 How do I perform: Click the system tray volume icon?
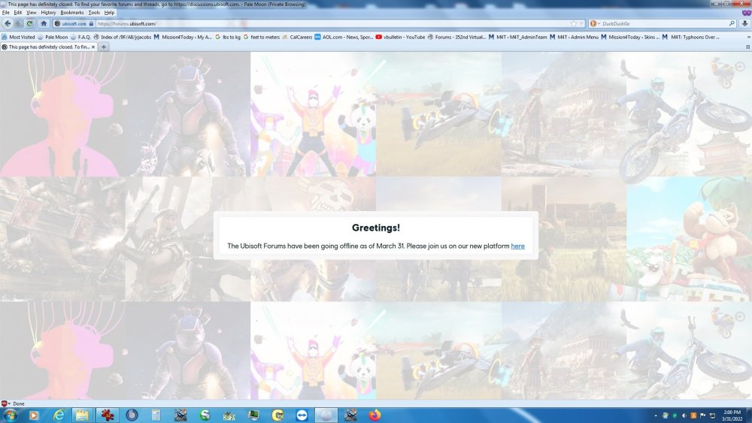pos(684,415)
